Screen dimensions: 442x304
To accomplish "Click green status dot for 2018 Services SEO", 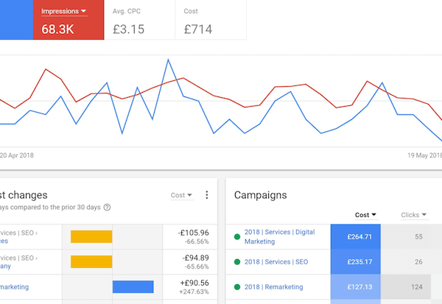I will point(237,261).
